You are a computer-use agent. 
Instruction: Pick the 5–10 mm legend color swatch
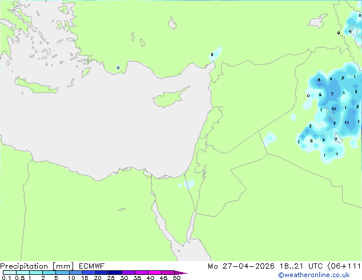tap(62, 273)
